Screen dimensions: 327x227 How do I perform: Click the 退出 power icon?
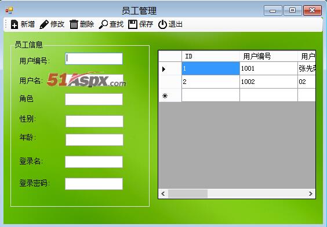(x=162, y=24)
